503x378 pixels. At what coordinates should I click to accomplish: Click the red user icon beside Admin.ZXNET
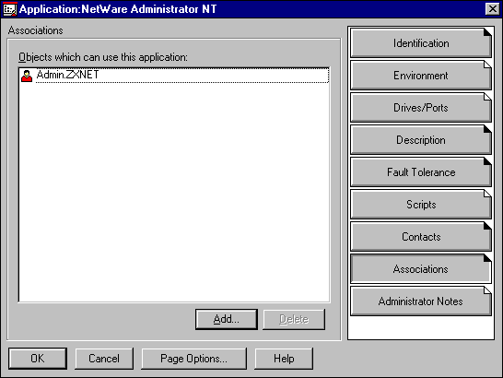point(27,76)
